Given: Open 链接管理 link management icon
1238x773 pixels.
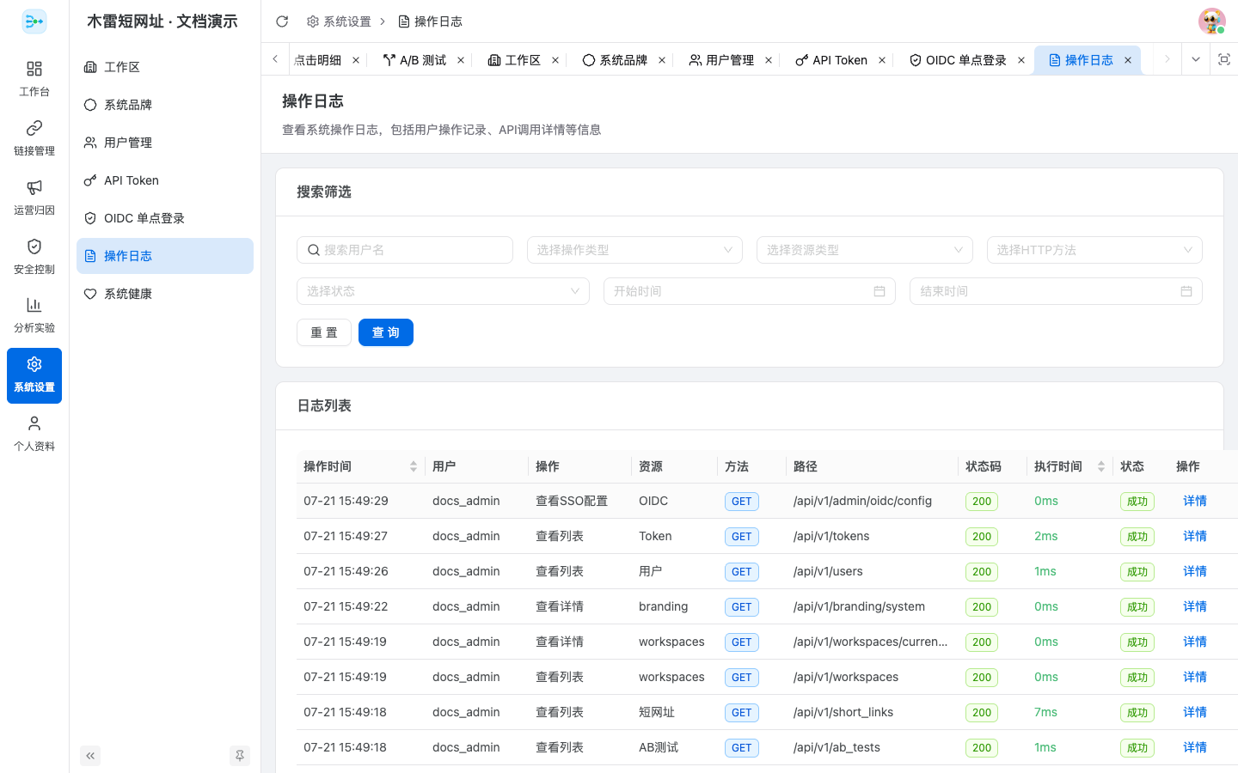Looking at the screenshot, I should (x=34, y=137).
